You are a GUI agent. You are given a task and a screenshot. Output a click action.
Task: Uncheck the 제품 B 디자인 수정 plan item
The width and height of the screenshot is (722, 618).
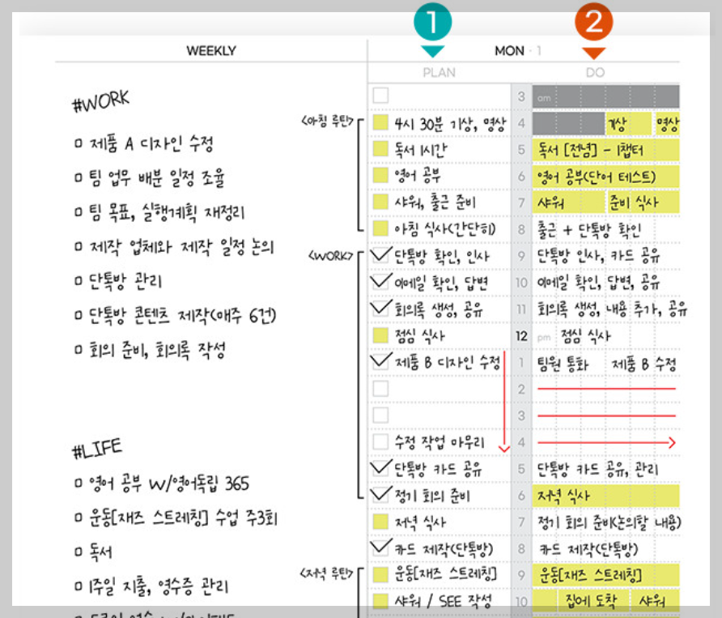380,361
